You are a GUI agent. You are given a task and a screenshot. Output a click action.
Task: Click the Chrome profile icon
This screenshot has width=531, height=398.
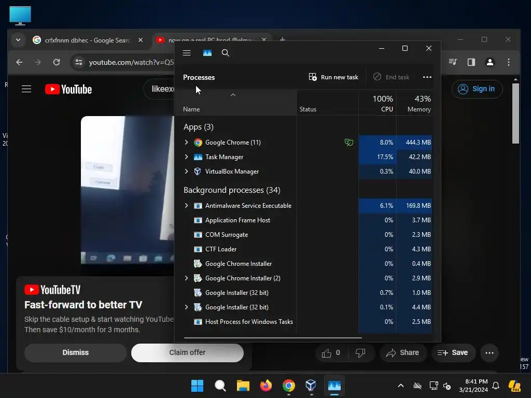click(x=490, y=62)
